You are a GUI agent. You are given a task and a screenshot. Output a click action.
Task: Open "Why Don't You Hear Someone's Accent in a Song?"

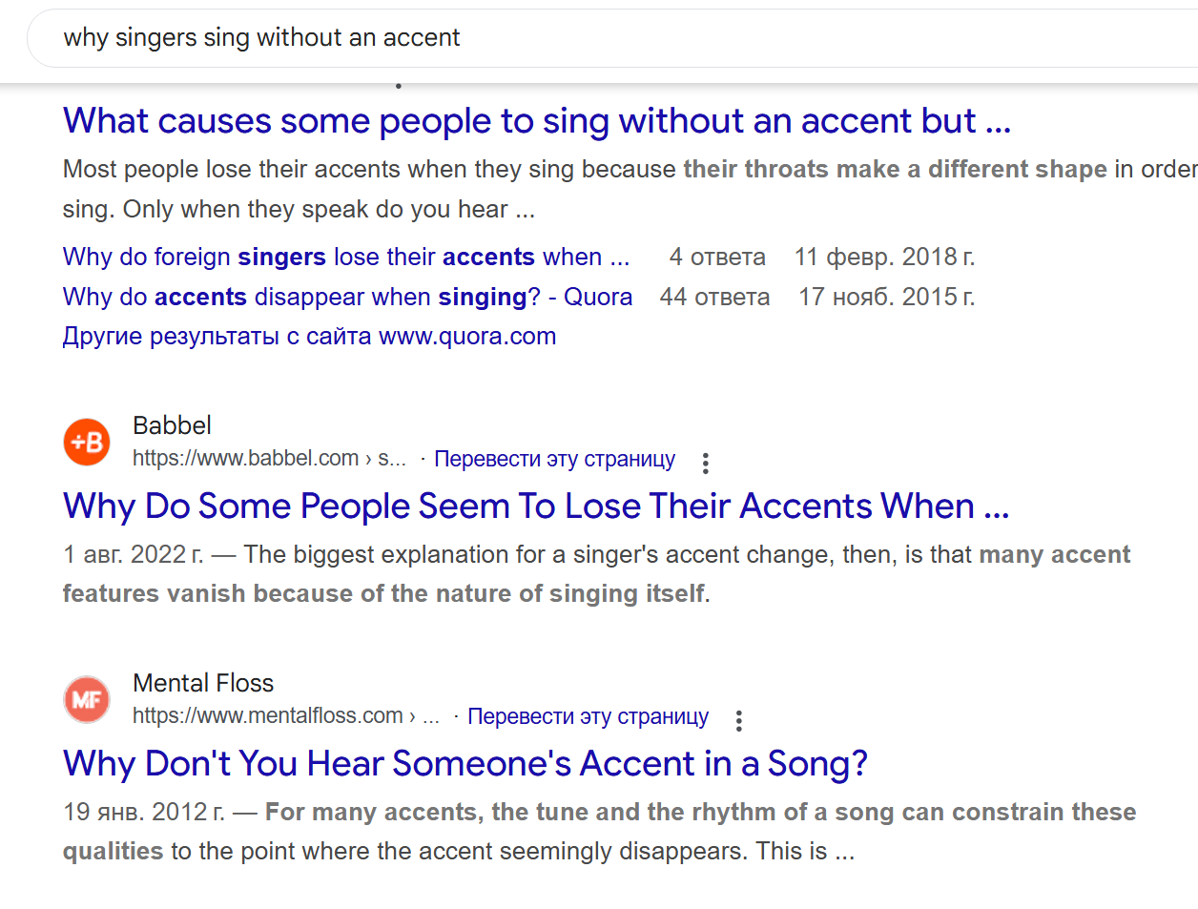(465, 764)
